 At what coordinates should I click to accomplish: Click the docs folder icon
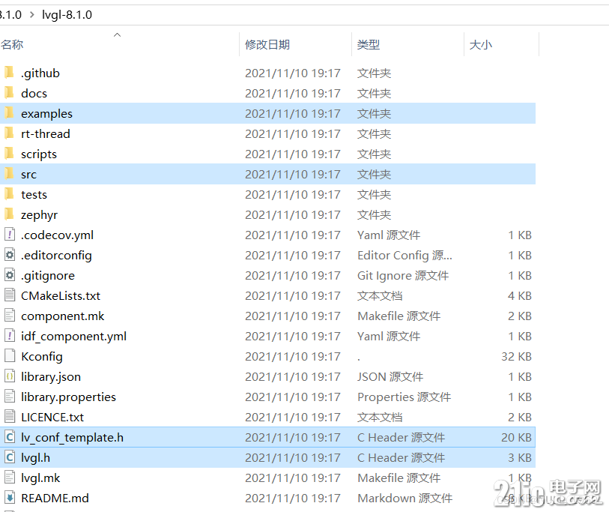click(9, 93)
